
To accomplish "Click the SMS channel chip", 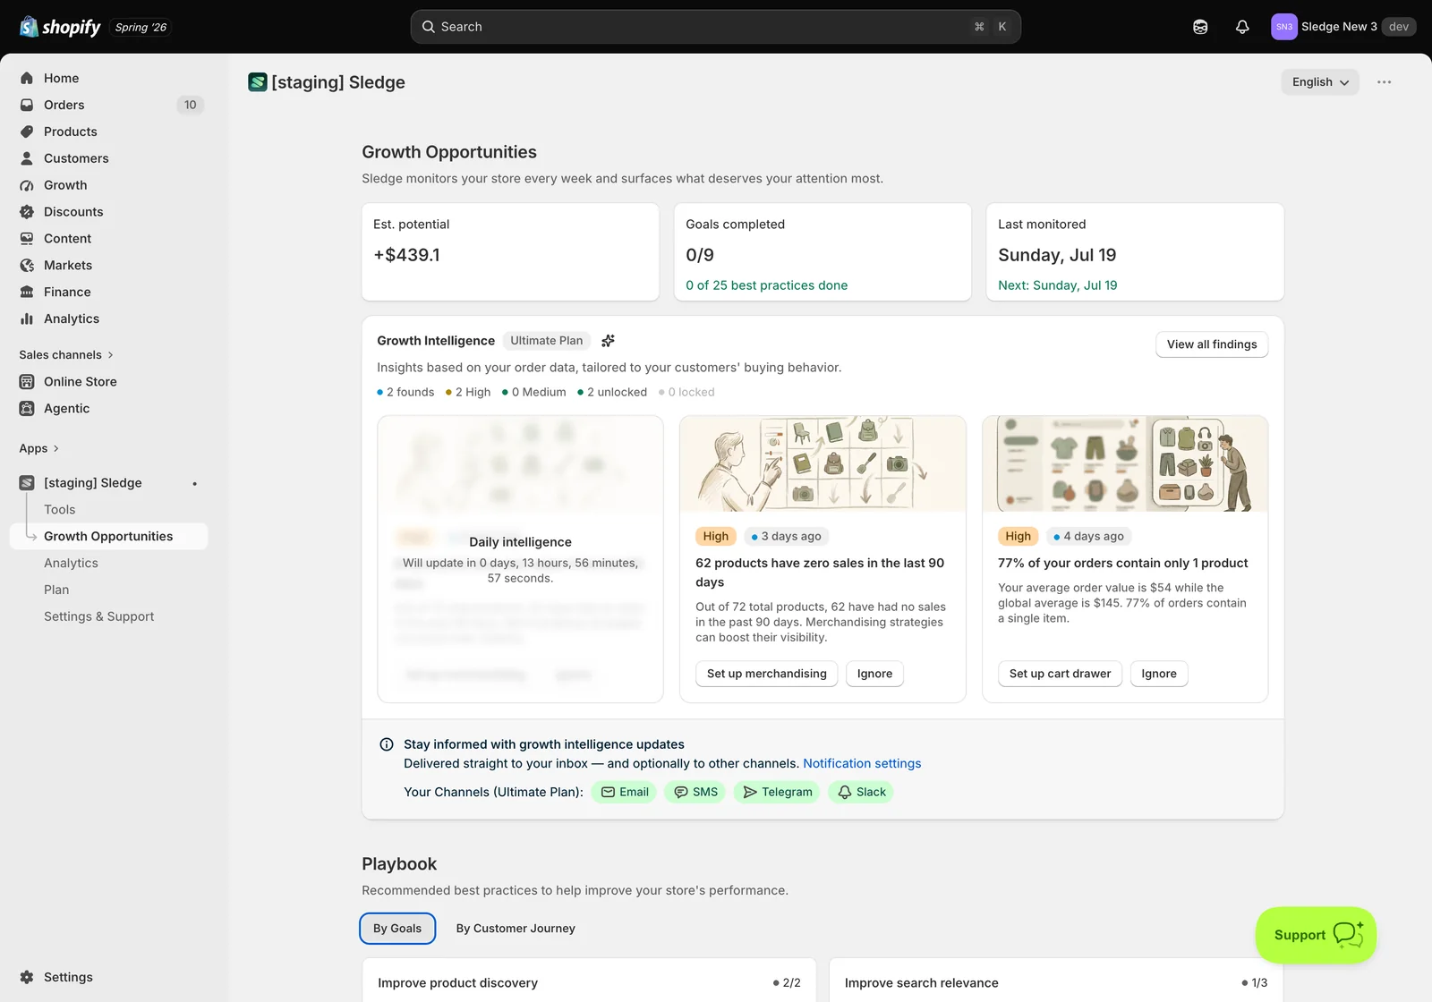I will 695,793.
